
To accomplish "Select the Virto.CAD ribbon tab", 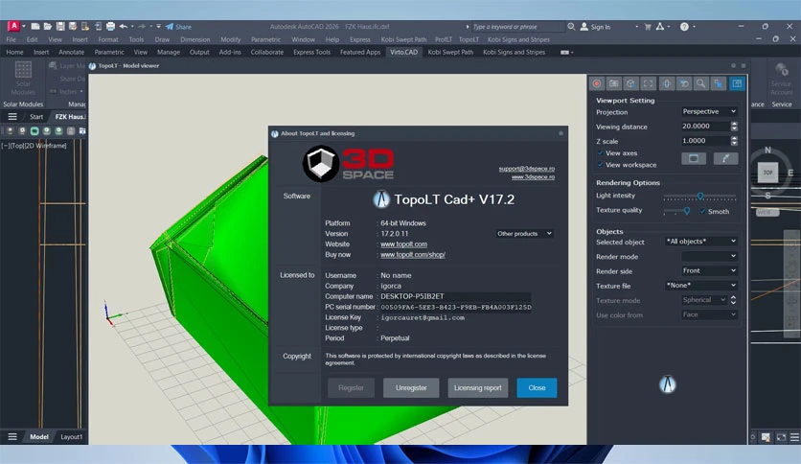I will pyautogui.click(x=403, y=52).
